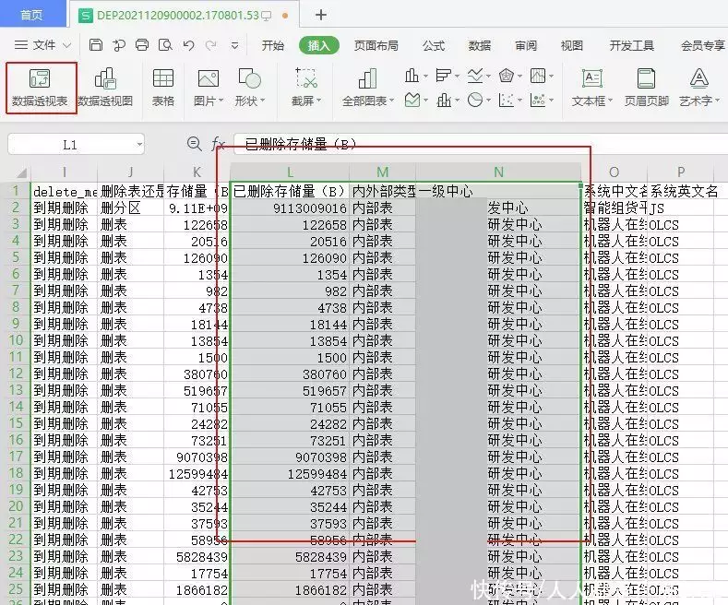
Task: Click the new tab plus button
Action: click(x=321, y=15)
